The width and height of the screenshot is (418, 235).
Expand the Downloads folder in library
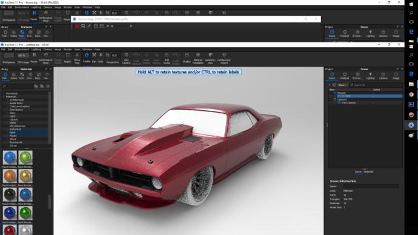pyautogui.click(x=4, y=93)
